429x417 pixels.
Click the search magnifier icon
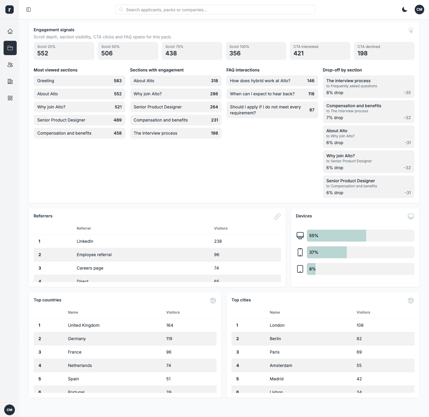pos(121,10)
